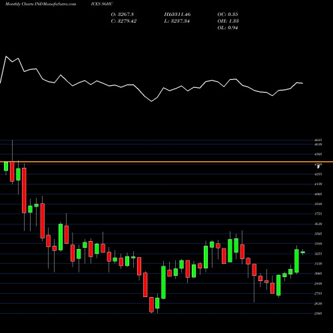Click the 3255 price axis label
The width and height of the screenshot is (333, 333).
[x=318, y=254]
